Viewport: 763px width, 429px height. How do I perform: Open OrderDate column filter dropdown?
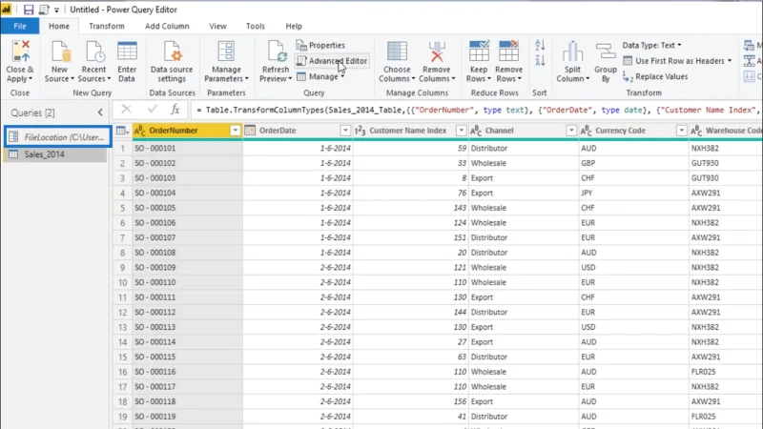click(x=345, y=131)
